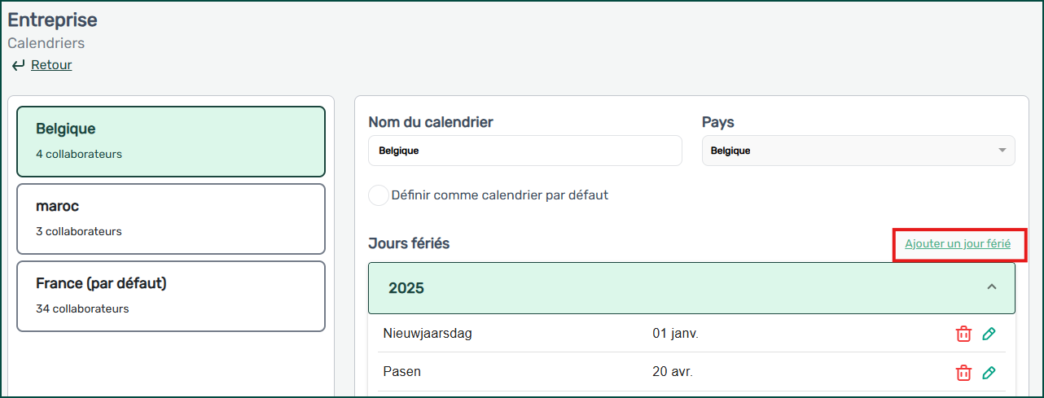Edit the Nieuwjaarsdag holiday entry

pyautogui.click(x=989, y=334)
